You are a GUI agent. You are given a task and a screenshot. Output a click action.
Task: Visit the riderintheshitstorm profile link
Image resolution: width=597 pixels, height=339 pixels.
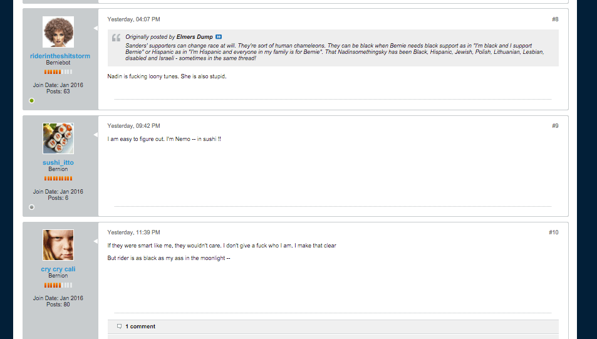pyautogui.click(x=60, y=56)
